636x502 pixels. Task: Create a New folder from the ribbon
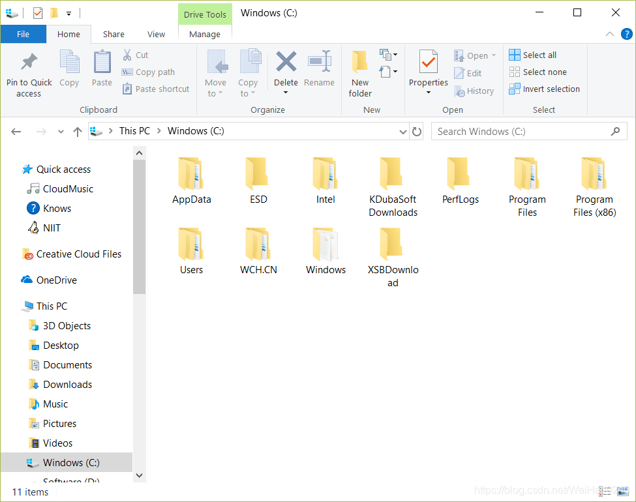tap(360, 73)
